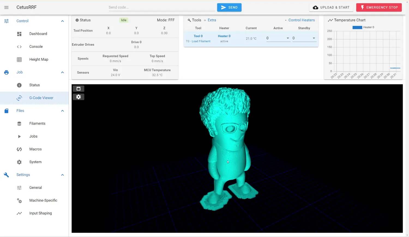Open the Dashboard page

point(38,34)
